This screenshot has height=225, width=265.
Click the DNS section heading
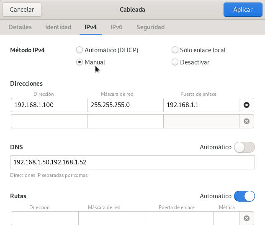coord(16,147)
